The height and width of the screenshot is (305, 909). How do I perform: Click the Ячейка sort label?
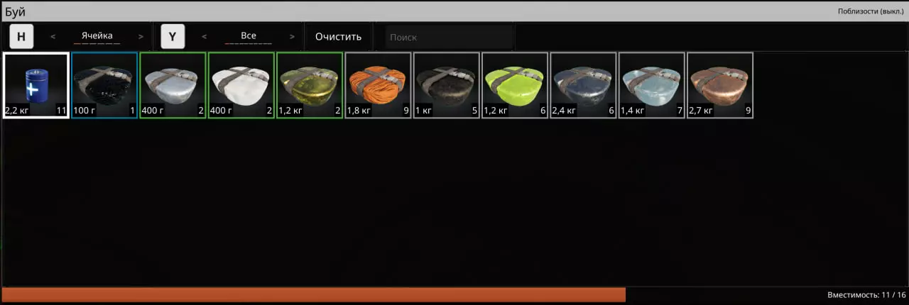pos(97,35)
